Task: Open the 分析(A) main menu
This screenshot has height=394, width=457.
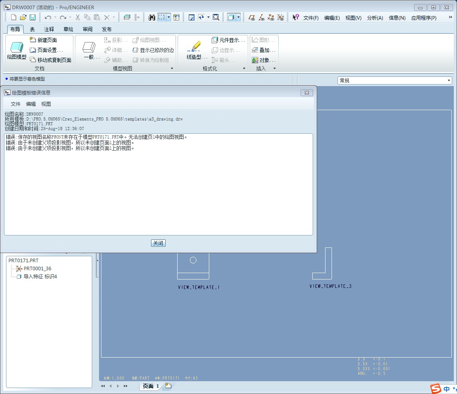Action: pos(375,18)
